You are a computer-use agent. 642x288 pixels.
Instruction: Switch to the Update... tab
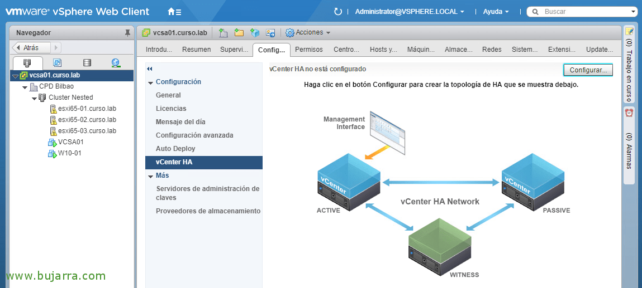point(600,50)
